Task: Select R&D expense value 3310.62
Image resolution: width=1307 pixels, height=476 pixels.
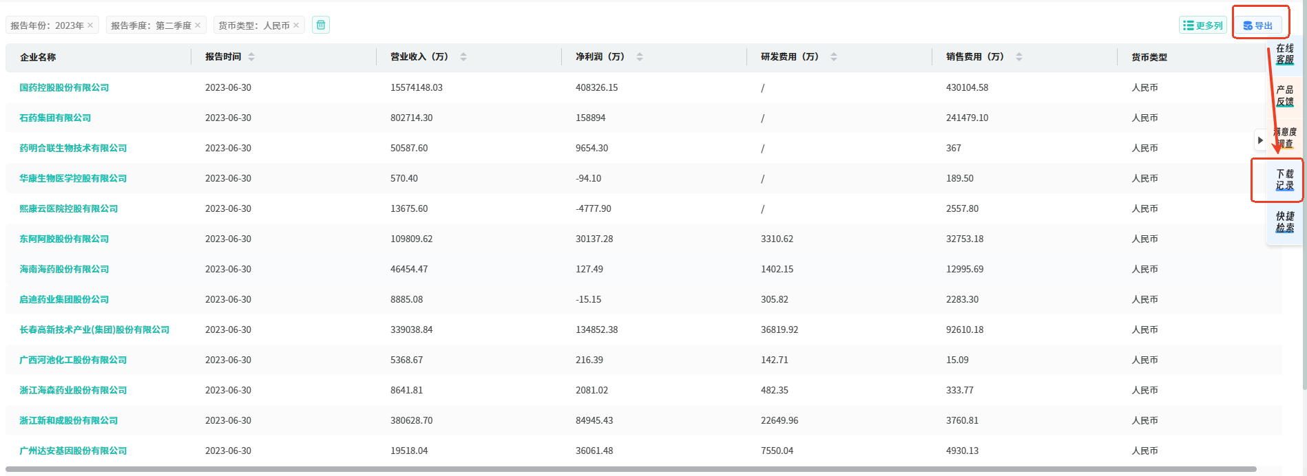Action: coord(777,239)
